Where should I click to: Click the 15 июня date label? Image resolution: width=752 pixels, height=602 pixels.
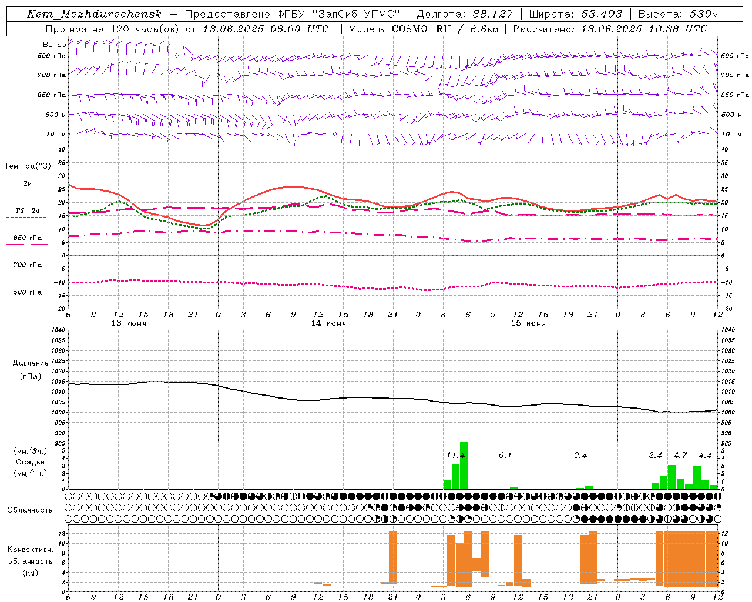tap(528, 323)
